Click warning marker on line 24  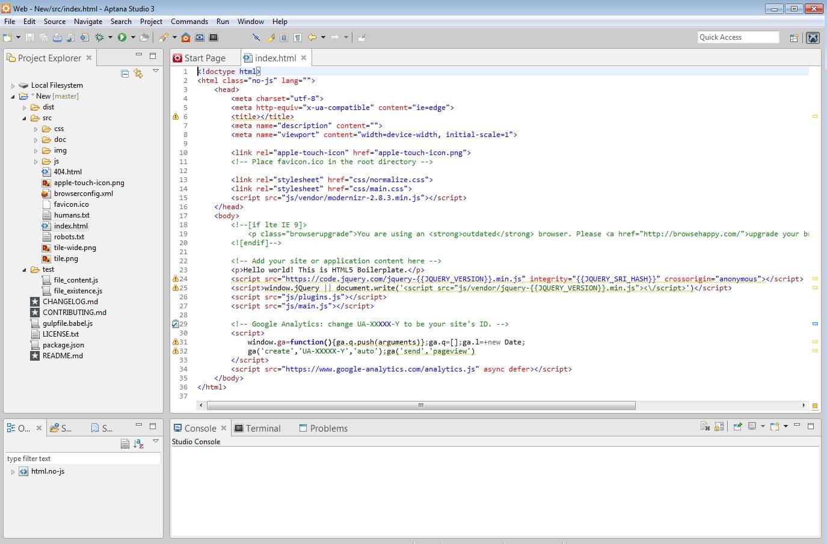(176, 279)
